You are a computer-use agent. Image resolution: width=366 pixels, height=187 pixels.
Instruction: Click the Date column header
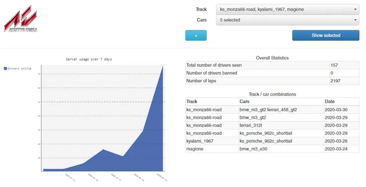[x=342, y=102]
